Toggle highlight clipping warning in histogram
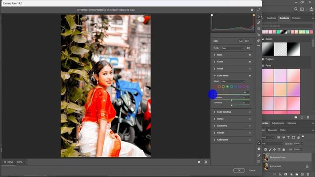Viewport: 315px width, 177px height. coord(254,15)
